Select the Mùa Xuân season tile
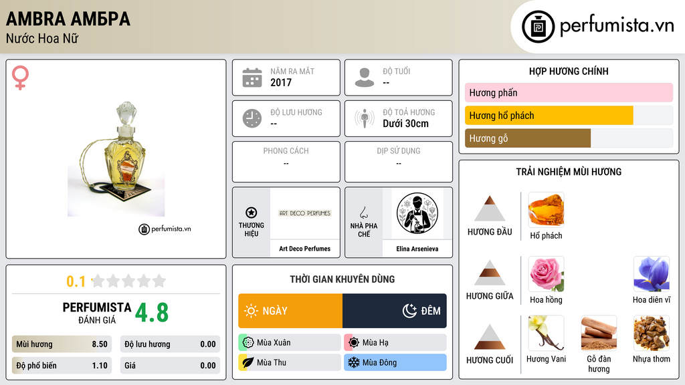The height and width of the screenshot is (385, 685). pyautogui.click(x=290, y=342)
